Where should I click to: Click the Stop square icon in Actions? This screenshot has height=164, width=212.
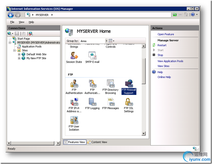coord(154,55)
